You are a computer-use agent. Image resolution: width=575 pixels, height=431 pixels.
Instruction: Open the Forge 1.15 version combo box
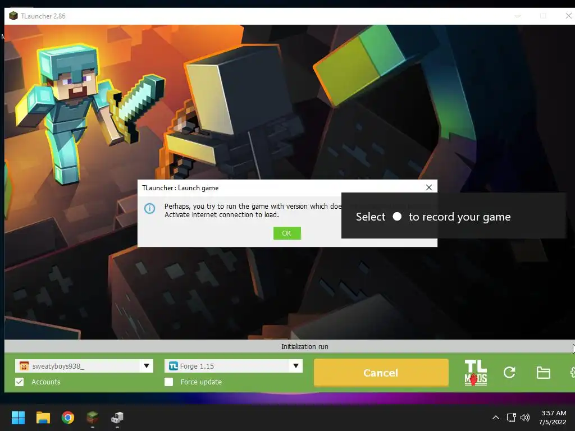point(233,366)
